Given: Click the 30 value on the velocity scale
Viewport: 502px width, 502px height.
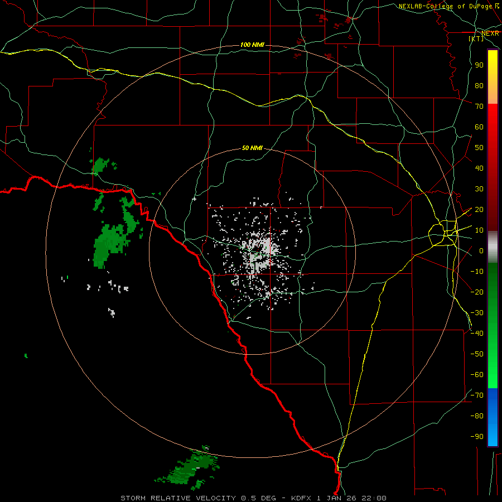Looking at the screenshot, I should pyautogui.click(x=479, y=189).
